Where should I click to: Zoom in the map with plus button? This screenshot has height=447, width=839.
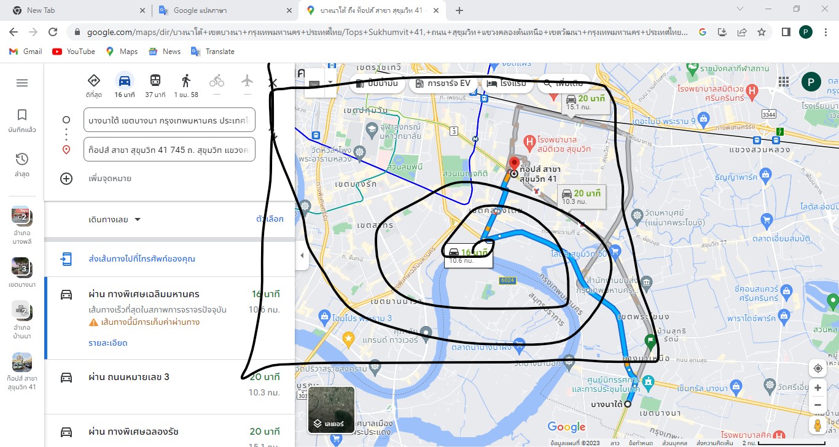point(818,388)
